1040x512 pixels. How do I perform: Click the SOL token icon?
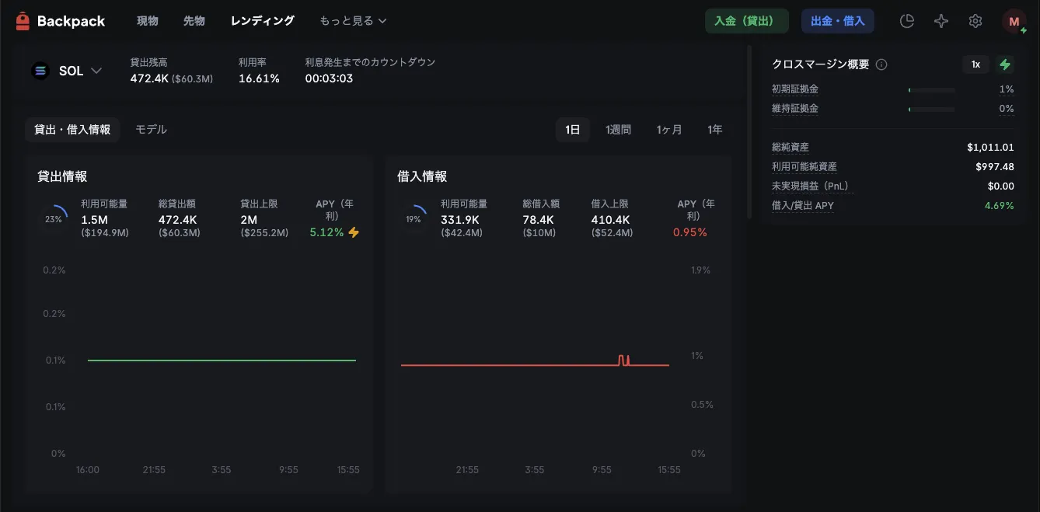tap(40, 71)
